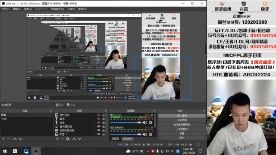Mute the 麦克风/Aux speaker icon
276x155 pixels.
[145, 122]
